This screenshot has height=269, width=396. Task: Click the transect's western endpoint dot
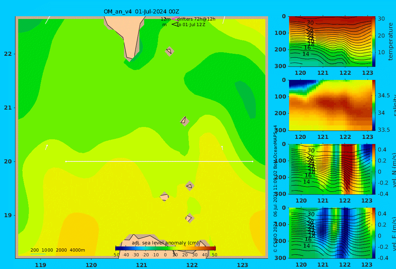pos(66,161)
